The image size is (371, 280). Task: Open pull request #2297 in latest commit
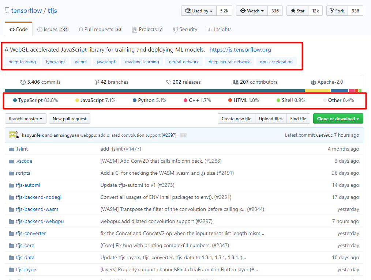point(169,135)
